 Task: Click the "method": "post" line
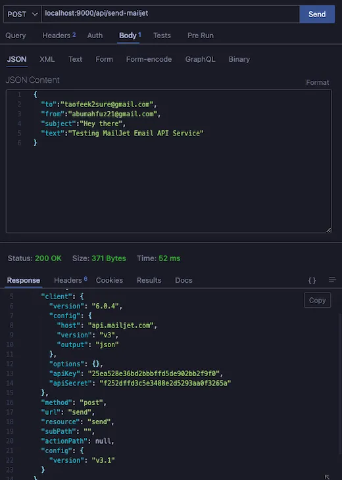(74, 402)
